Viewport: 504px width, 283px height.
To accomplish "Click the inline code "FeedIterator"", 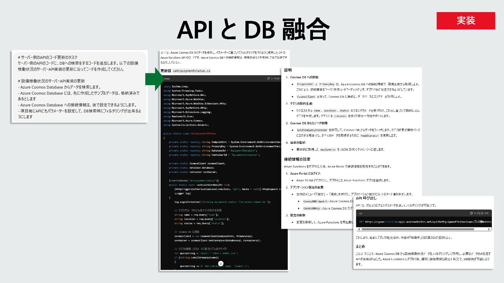I will (369, 136).
